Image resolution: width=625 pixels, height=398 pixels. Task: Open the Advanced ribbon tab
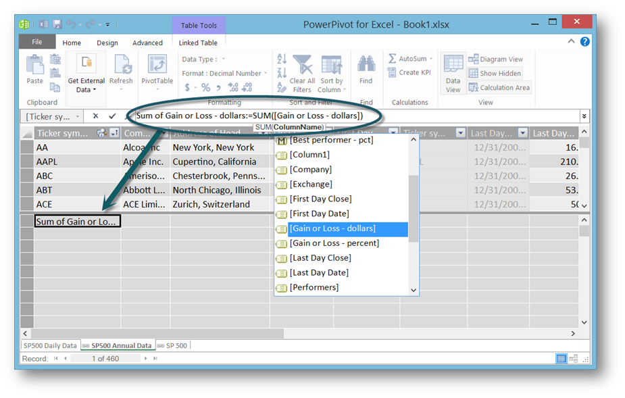coord(147,43)
